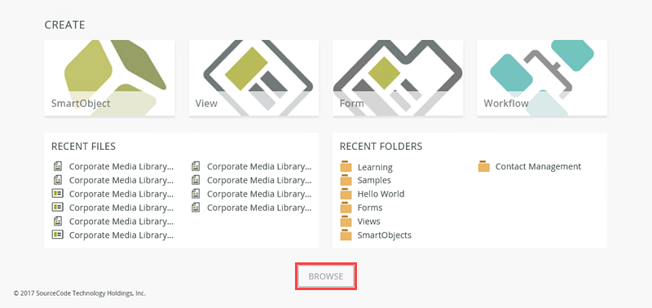Open top Corporate Media Library file, right column
Screen dimensions: 652x308
click(259, 167)
